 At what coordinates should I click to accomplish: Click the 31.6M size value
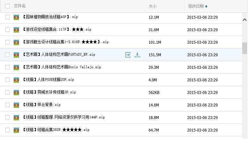[x=154, y=30]
